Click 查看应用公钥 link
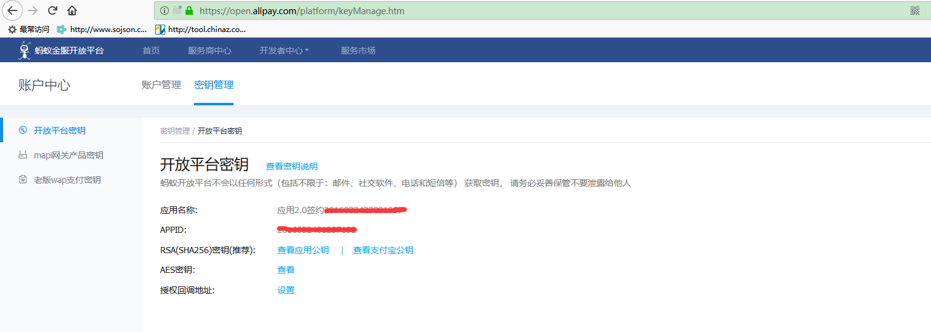The width and height of the screenshot is (931, 332). (303, 250)
